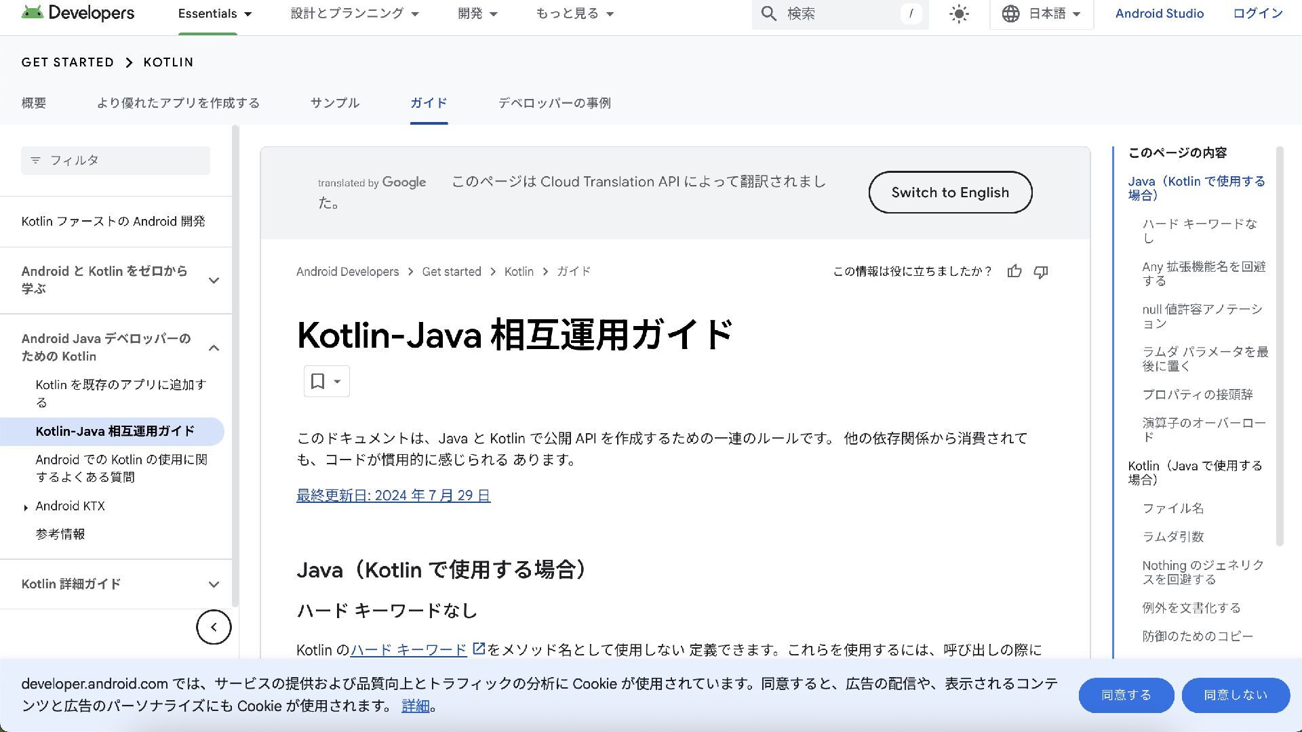Click the table of contents scrollbar
The image size is (1302, 732).
coord(1280,346)
